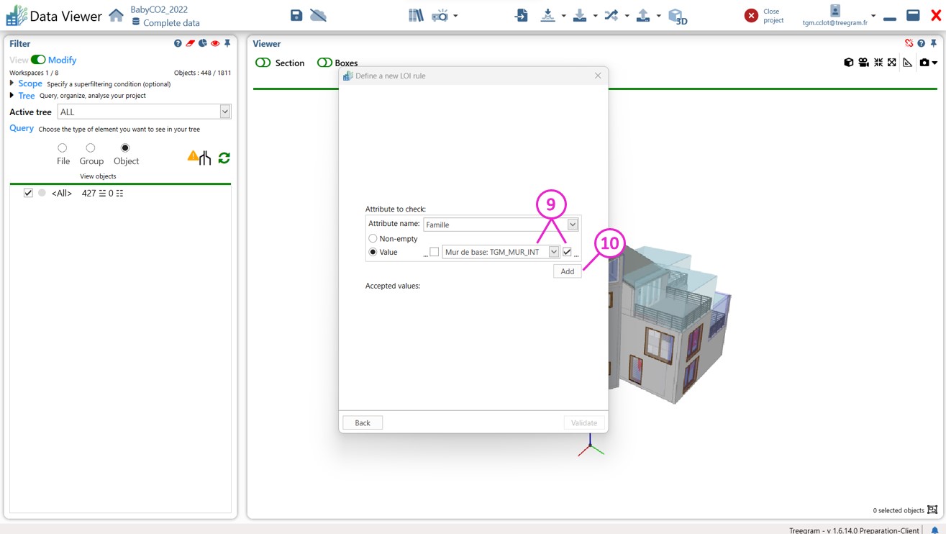Click the Add button in LOI dialog
Screen dimensions: 946x534
567,271
